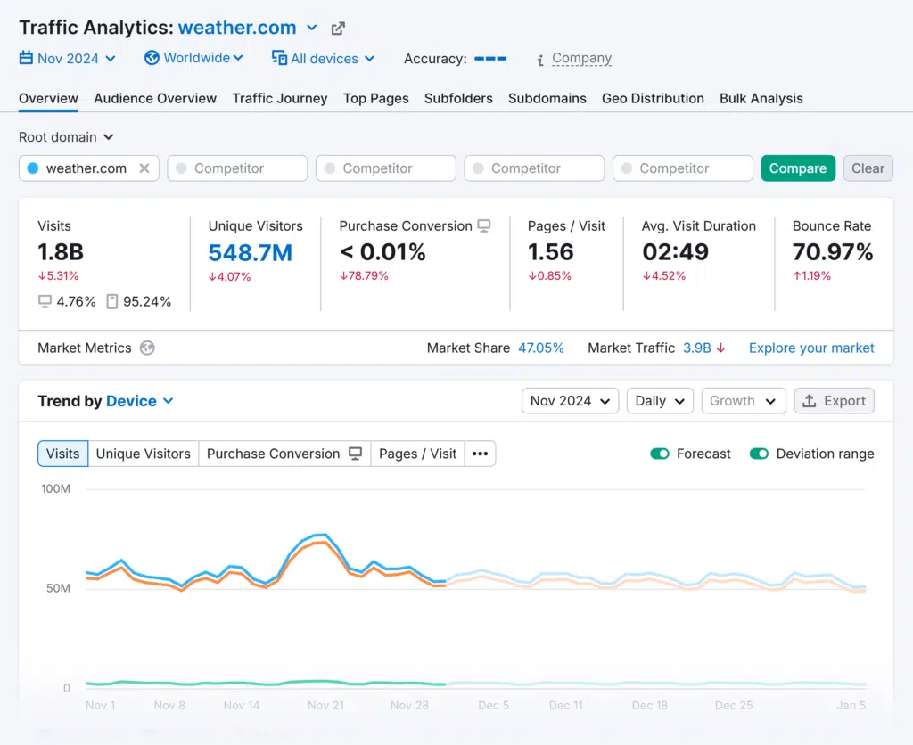
Task: Open weather.com via external link icon
Action: click(x=338, y=29)
